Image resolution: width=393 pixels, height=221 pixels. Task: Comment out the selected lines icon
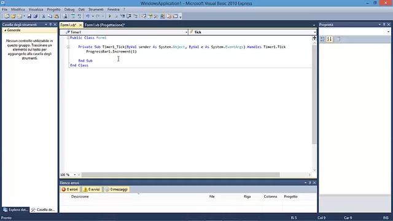click(x=73, y=17)
